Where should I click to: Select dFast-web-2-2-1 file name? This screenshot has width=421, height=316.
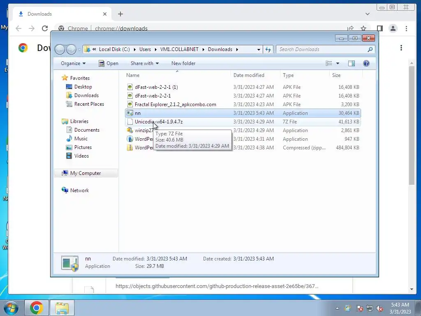click(x=153, y=95)
